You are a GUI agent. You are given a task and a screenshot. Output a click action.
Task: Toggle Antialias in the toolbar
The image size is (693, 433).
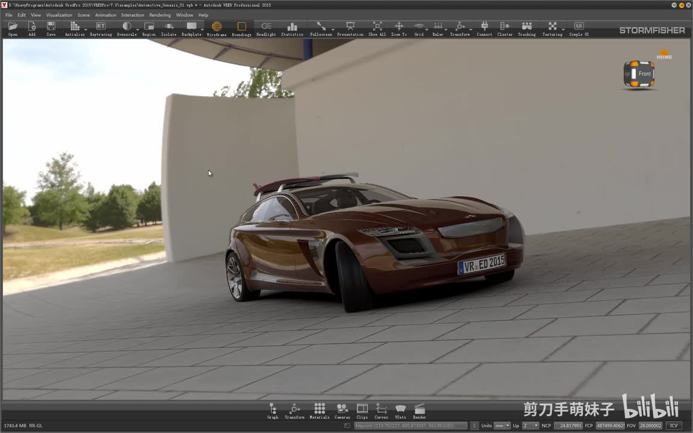74,29
